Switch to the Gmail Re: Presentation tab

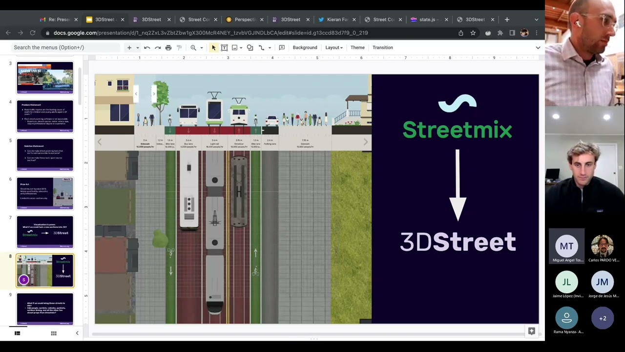tap(59, 20)
